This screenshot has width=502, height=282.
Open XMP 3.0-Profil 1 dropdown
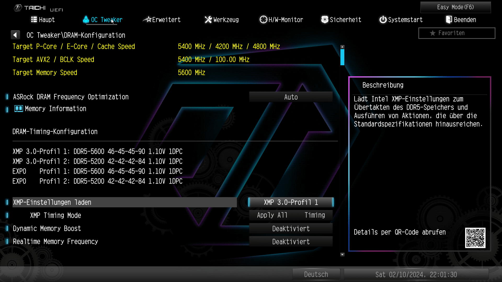click(x=291, y=202)
